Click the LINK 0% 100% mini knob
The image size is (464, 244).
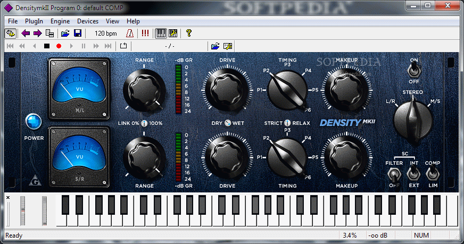coord(144,123)
